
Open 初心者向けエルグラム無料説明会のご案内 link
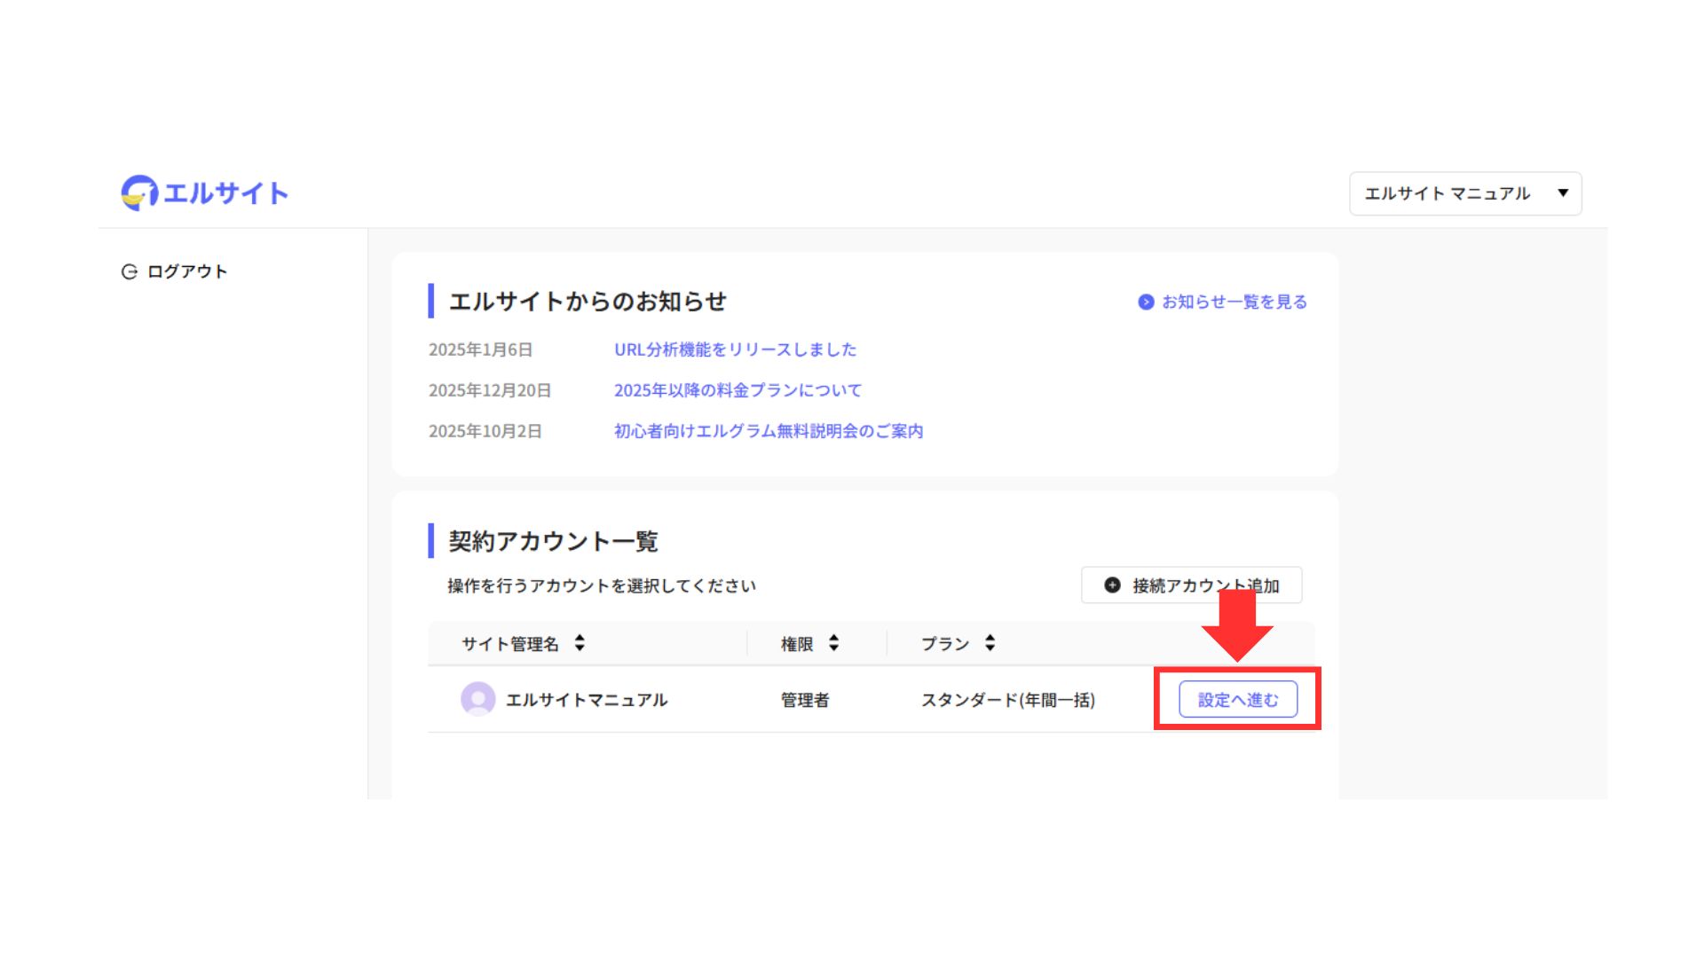(x=769, y=431)
